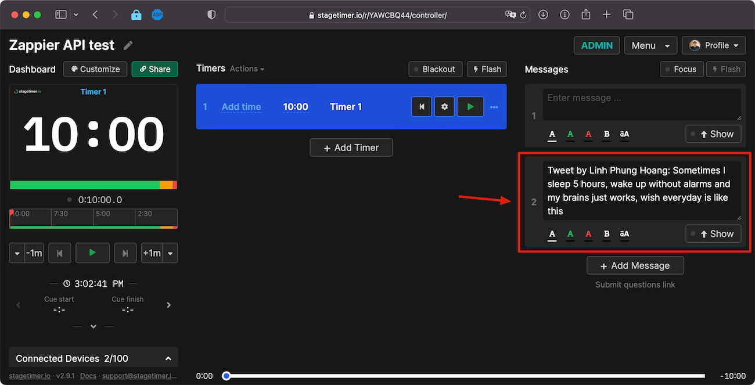The height and width of the screenshot is (385, 755).
Task: Toggle uppercase on message 1
Action: point(624,134)
